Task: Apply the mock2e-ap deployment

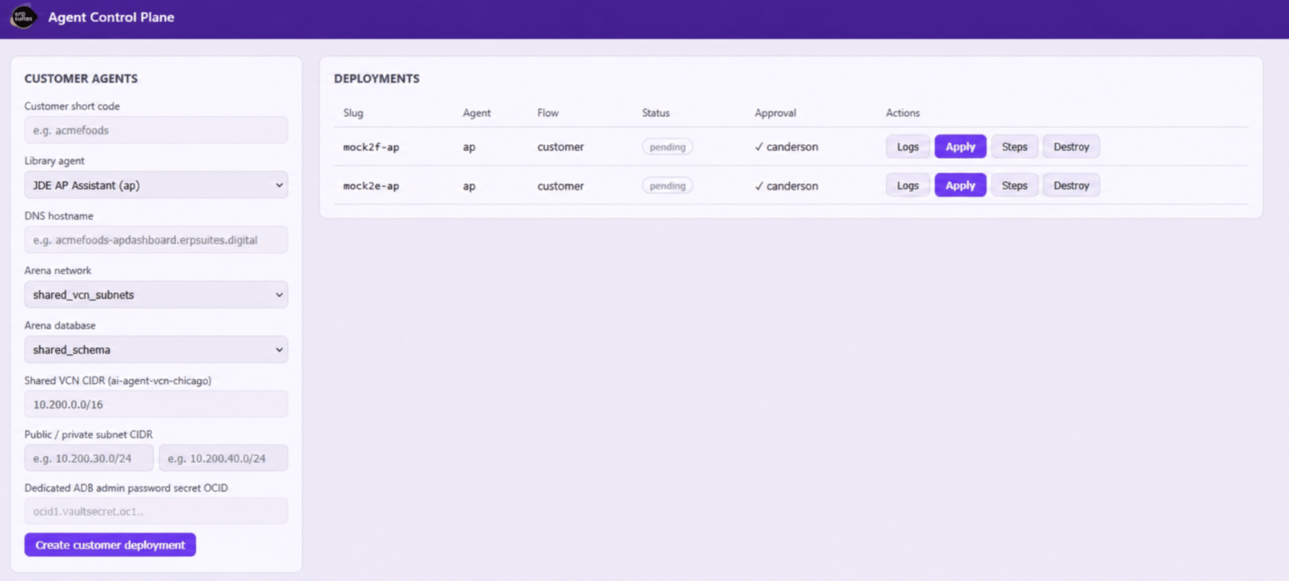Action: (960, 185)
